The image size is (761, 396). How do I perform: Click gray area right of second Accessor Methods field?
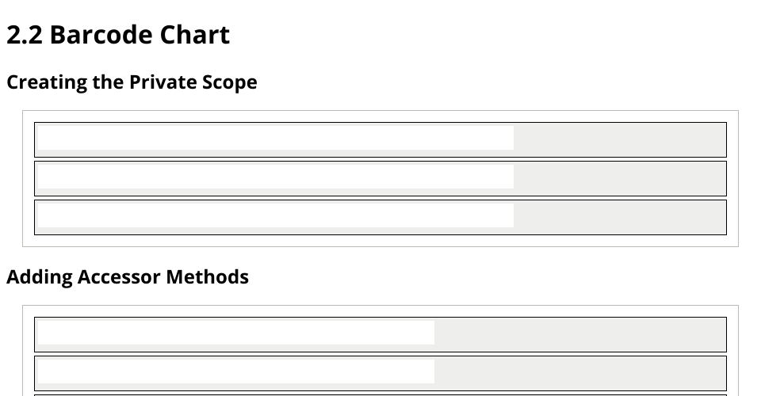click(x=579, y=372)
